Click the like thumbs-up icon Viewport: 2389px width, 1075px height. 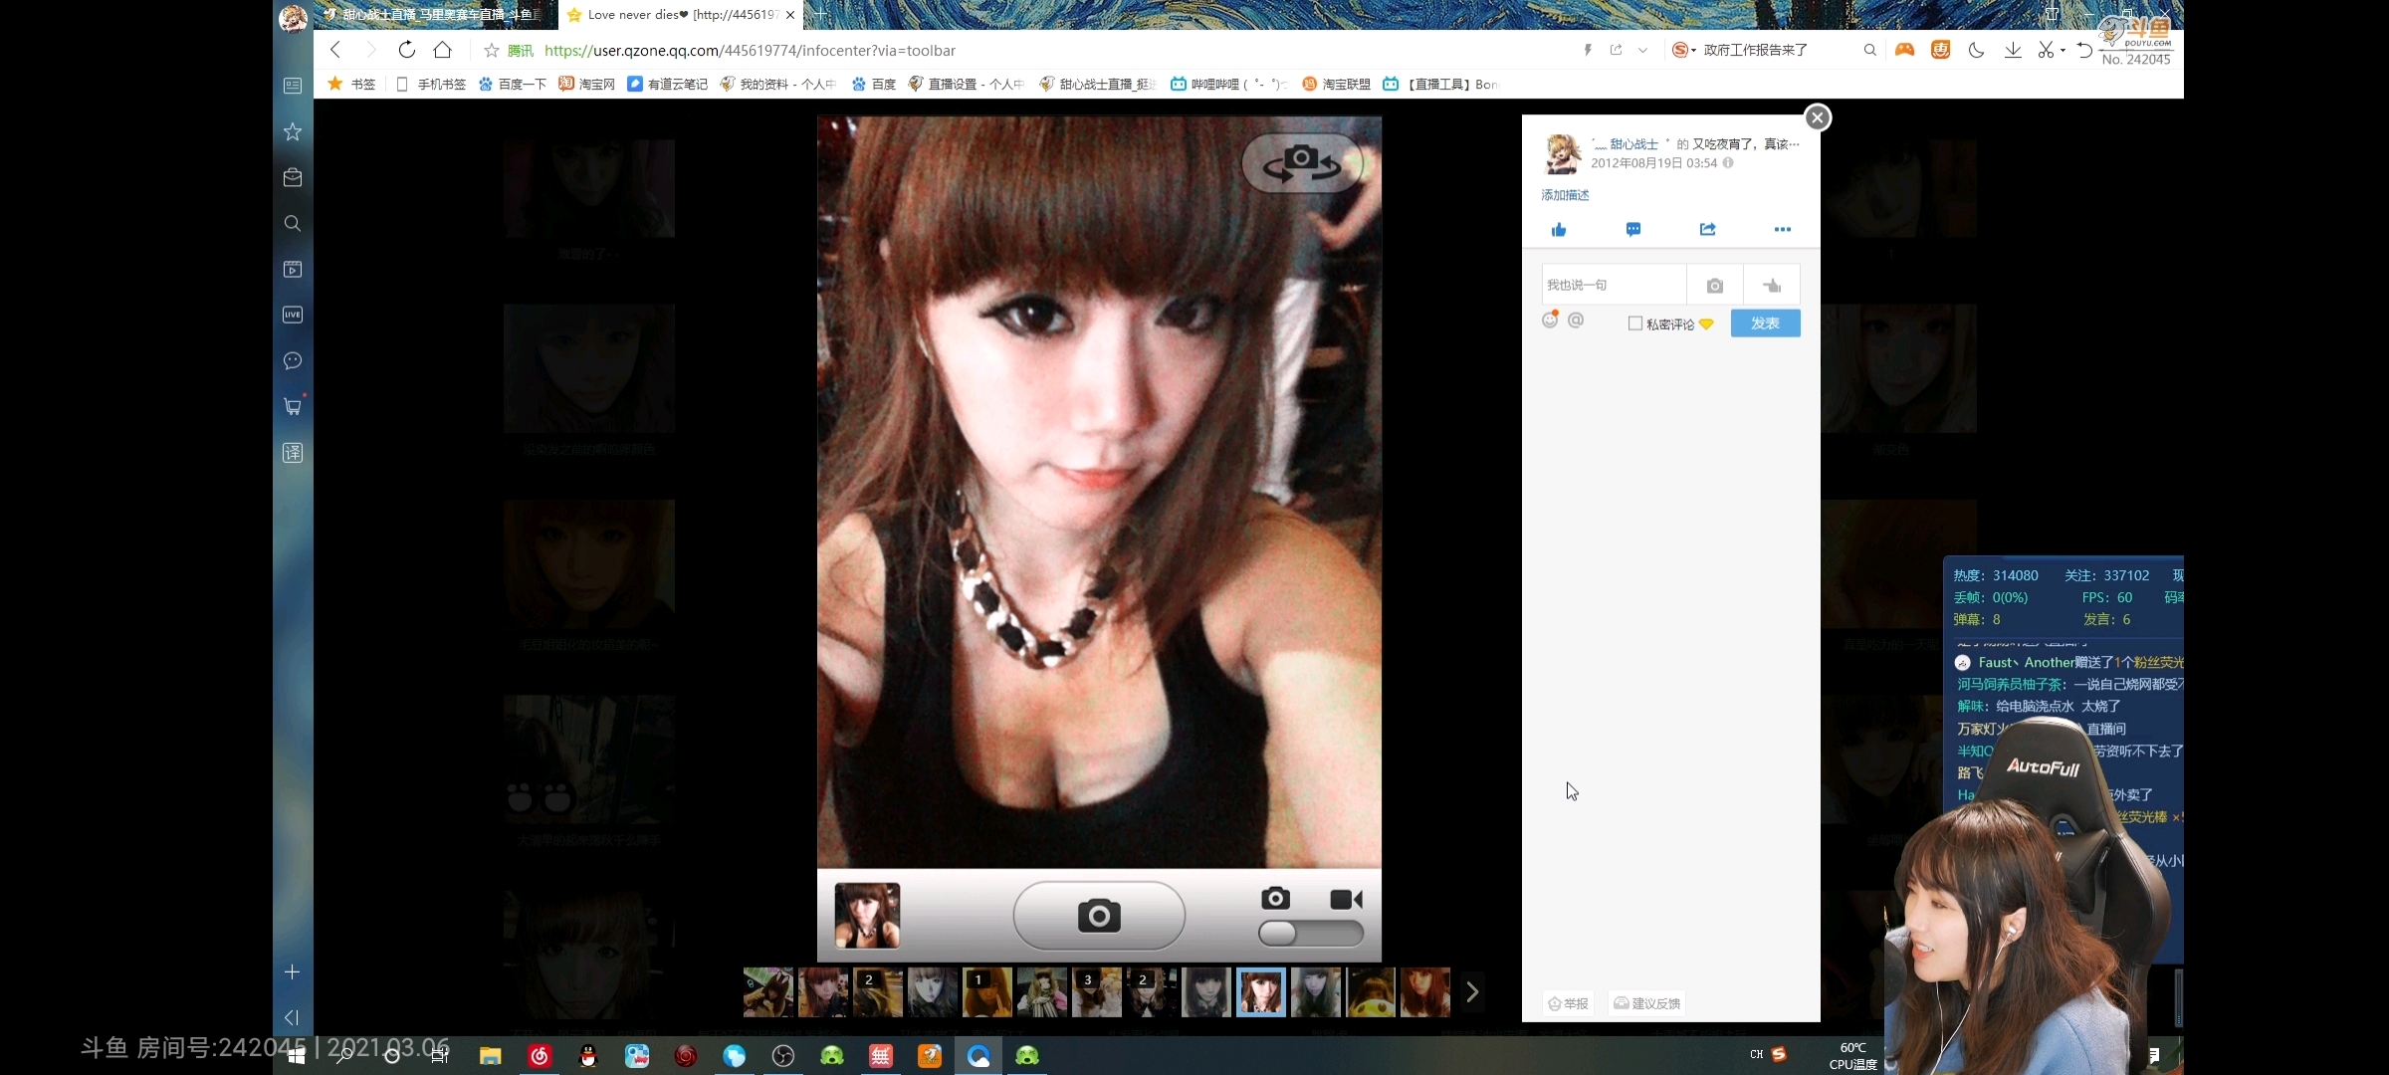pos(1559,230)
